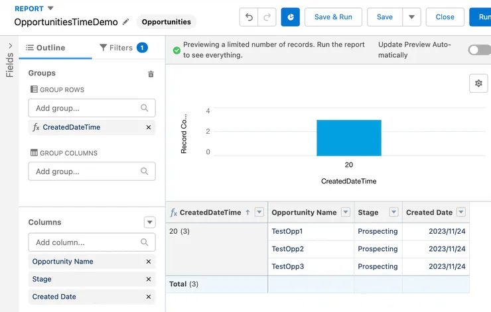
Task: Open the REPORT type dropdown
Action: point(51,8)
